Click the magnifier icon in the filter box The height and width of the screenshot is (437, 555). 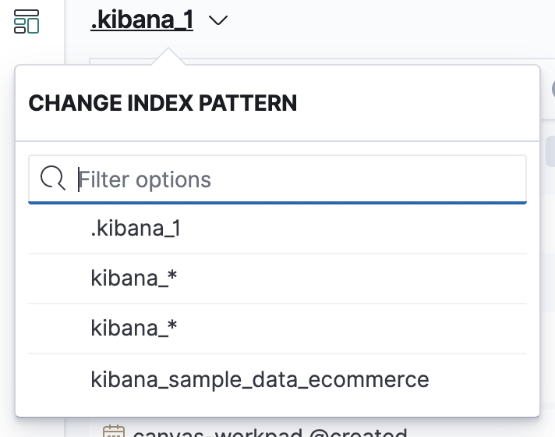(52, 179)
